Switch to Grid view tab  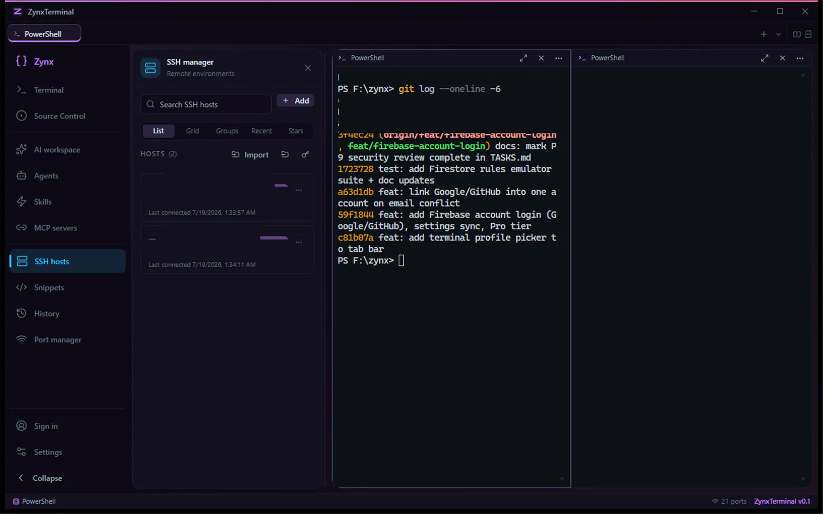point(192,131)
